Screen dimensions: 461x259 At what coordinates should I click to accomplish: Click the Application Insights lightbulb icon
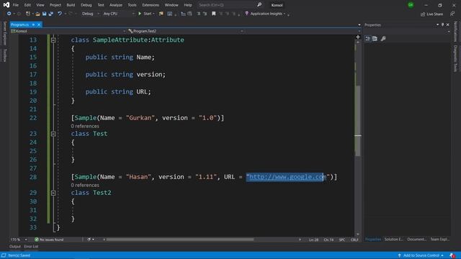(246, 14)
